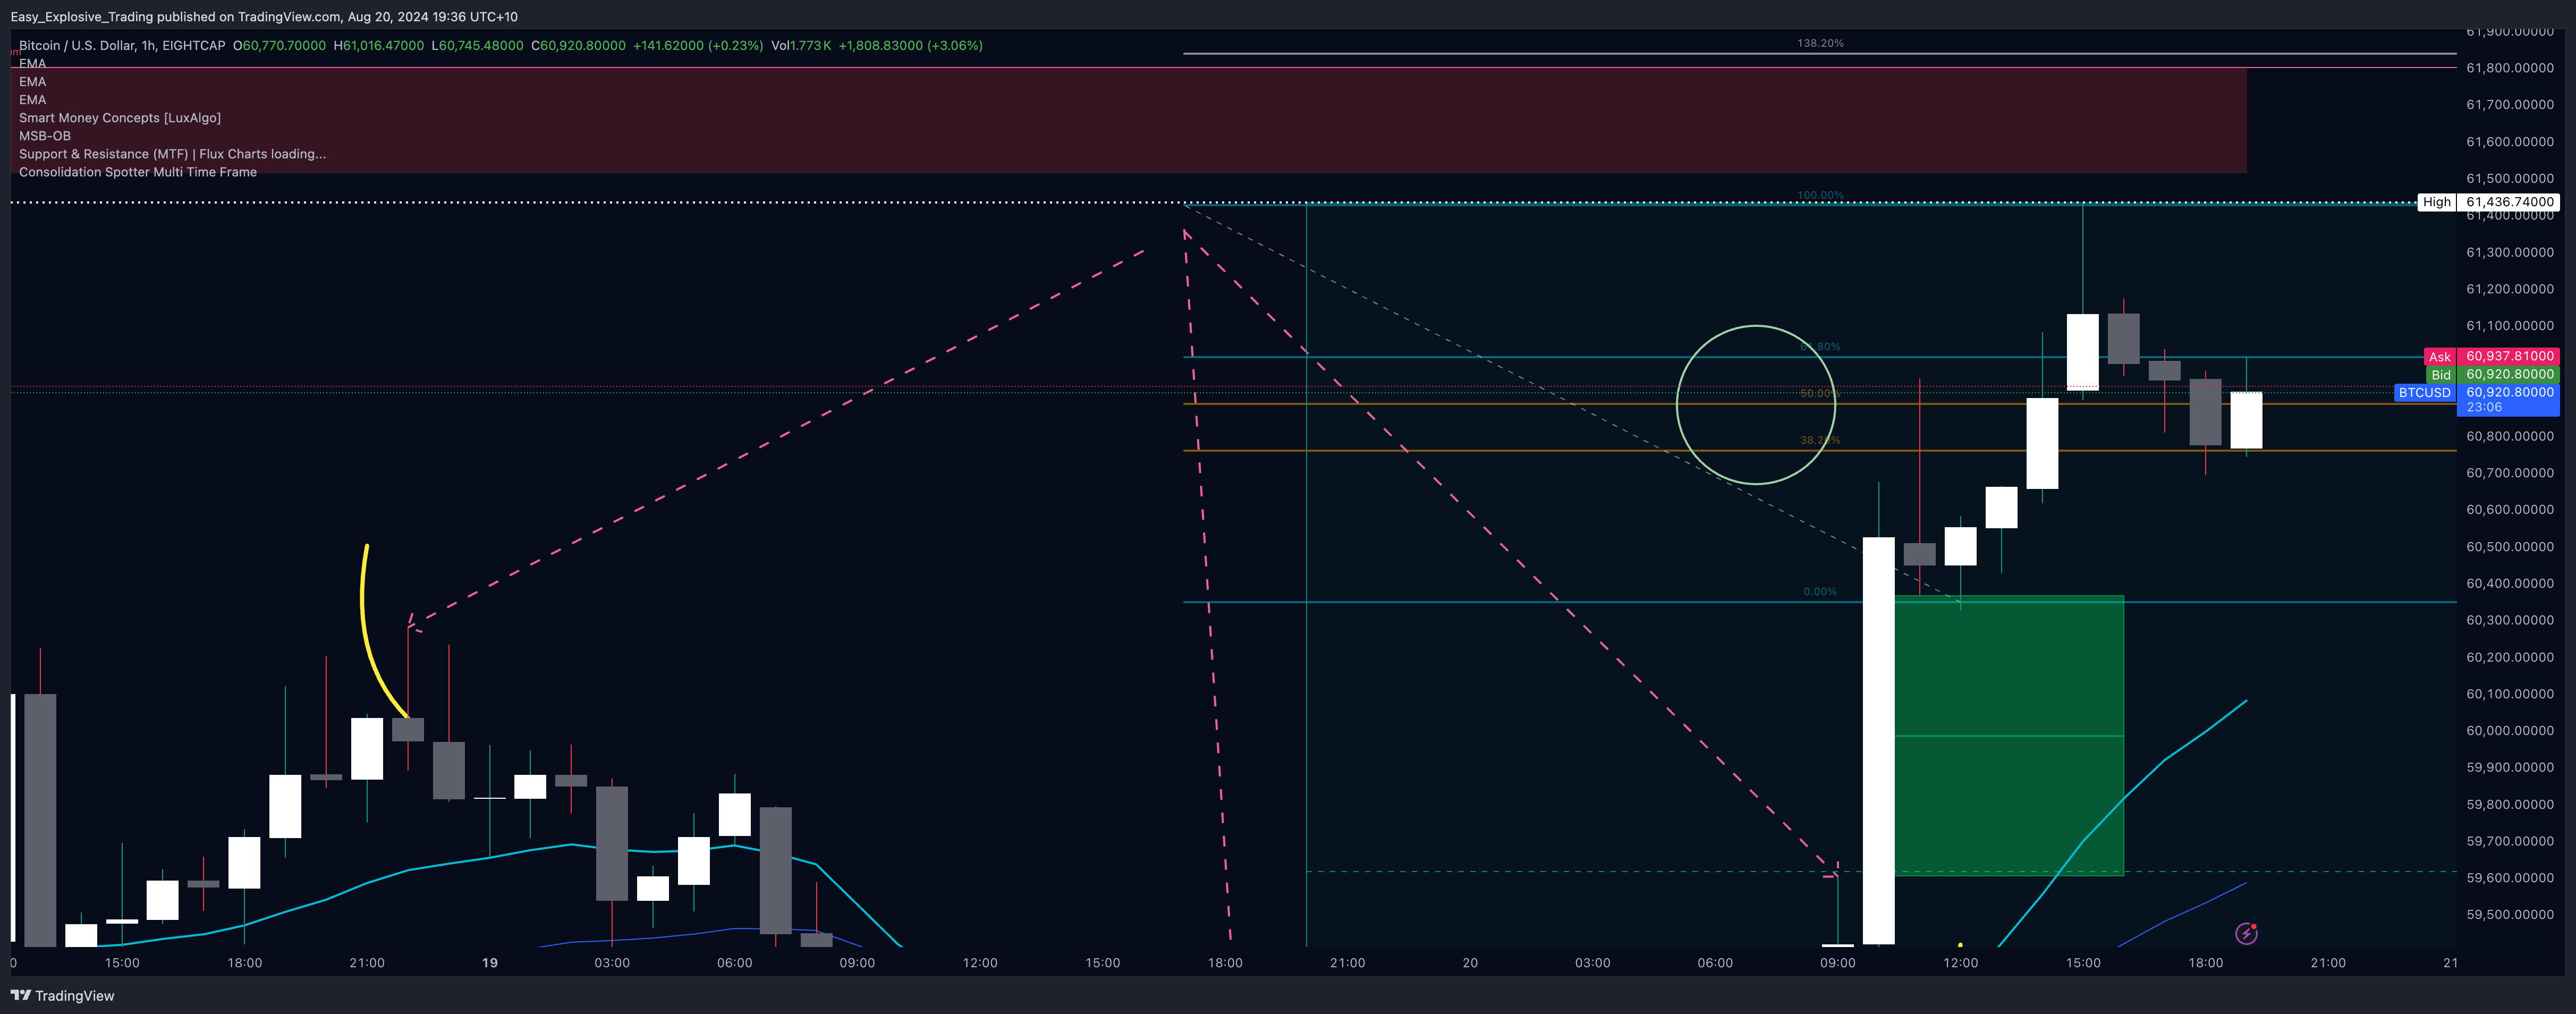Image resolution: width=2576 pixels, height=1014 pixels.
Task: Click the 61,800.00000 price axis label
Action: [x=2509, y=68]
